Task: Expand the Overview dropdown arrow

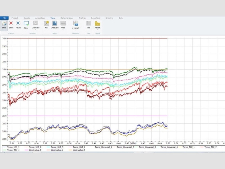Action: coord(36,30)
